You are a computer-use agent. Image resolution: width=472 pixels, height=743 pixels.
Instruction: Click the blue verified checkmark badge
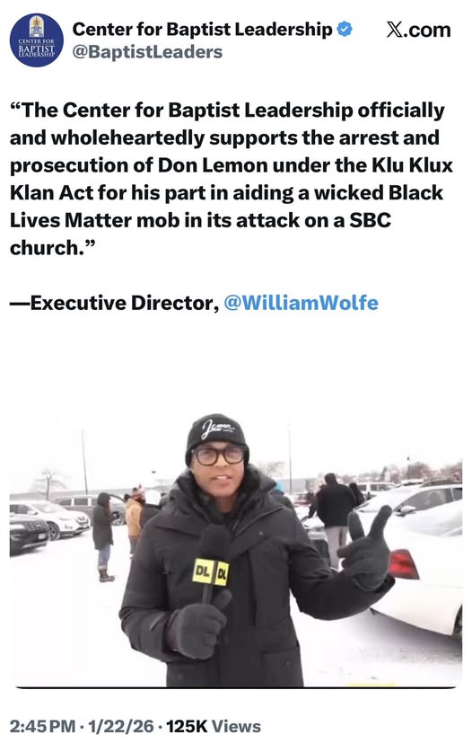[x=345, y=30]
